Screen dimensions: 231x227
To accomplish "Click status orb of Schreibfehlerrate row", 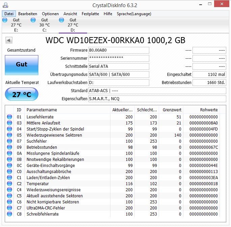I will [9, 214].
